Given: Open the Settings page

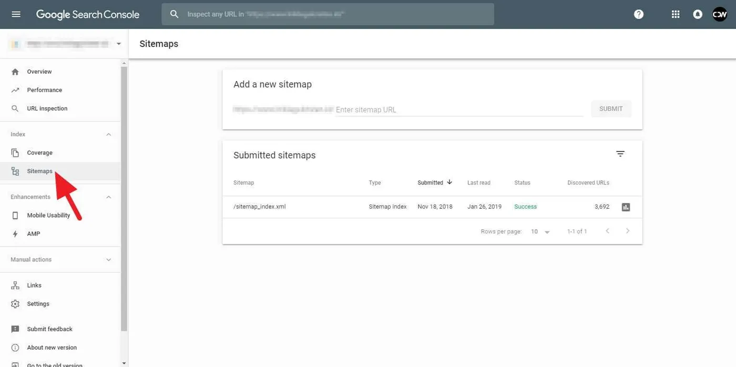Looking at the screenshot, I should pos(60,303).
